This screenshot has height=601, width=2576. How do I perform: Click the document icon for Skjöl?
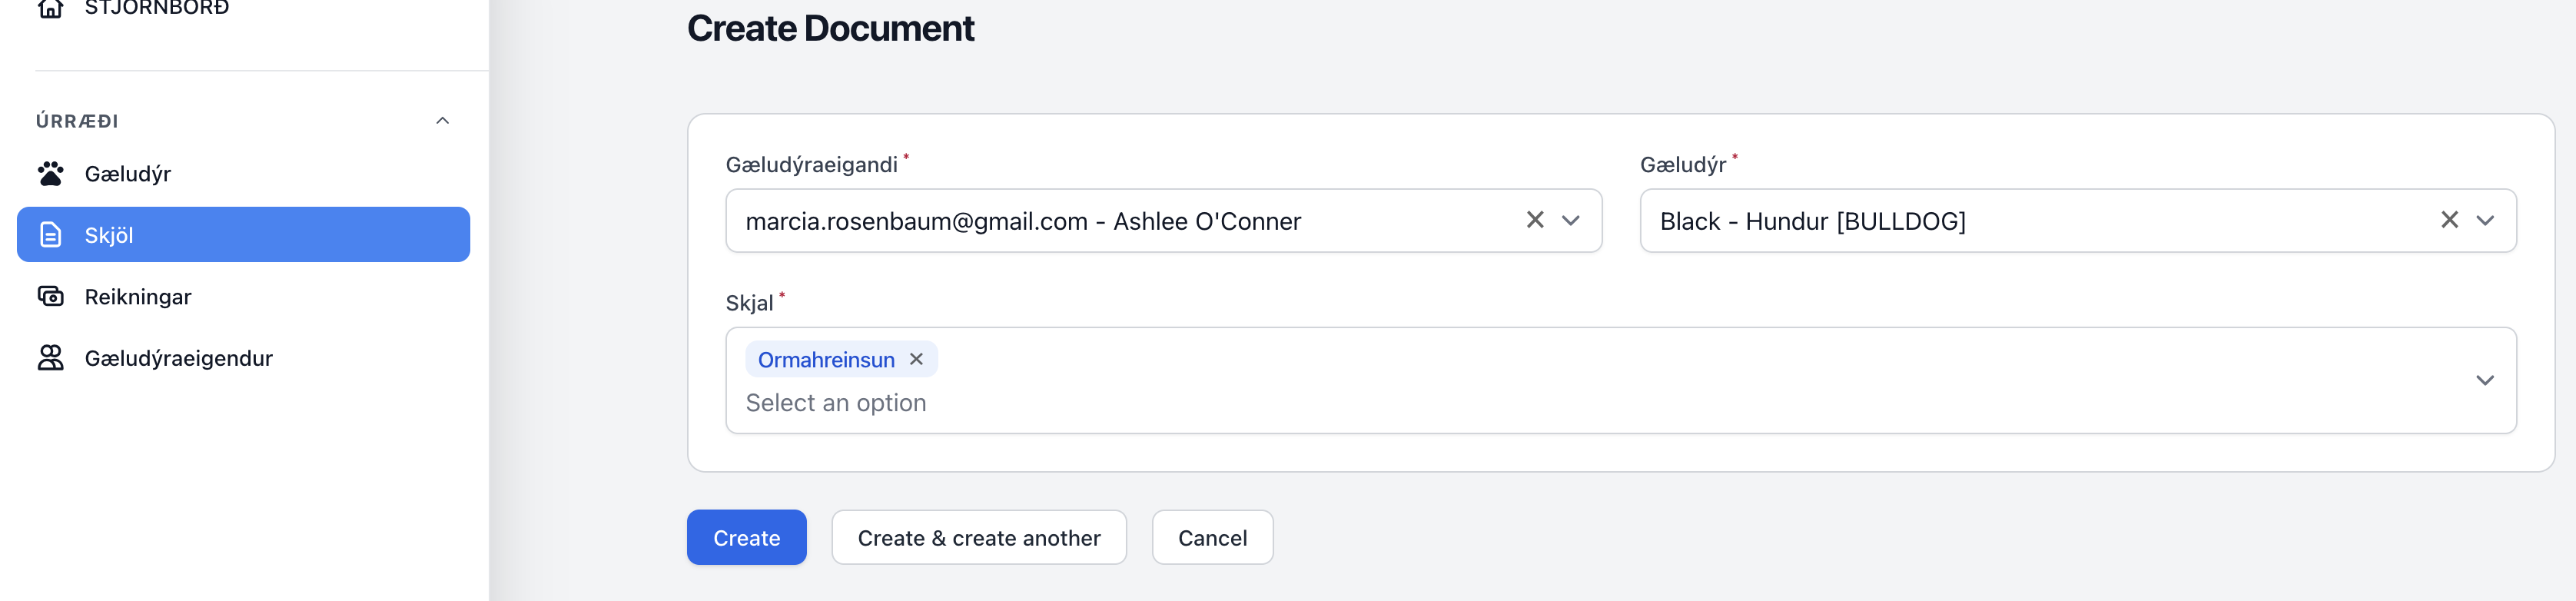pos(50,235)
